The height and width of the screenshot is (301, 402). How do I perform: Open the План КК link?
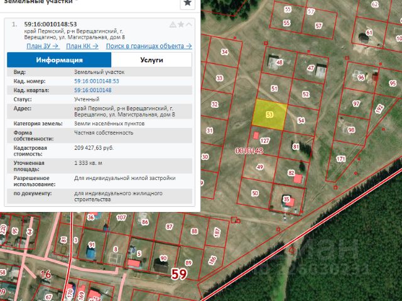[82, 46]
